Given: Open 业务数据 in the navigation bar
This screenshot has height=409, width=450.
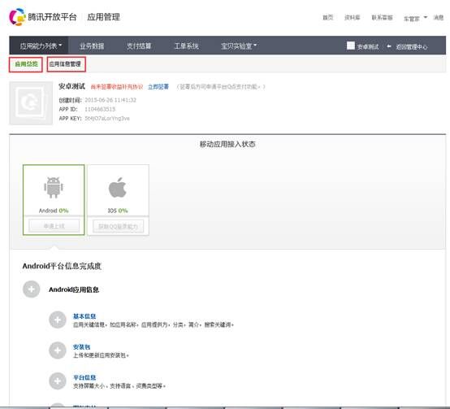Looking at the screenshot, I should click(x=92, y=46).
